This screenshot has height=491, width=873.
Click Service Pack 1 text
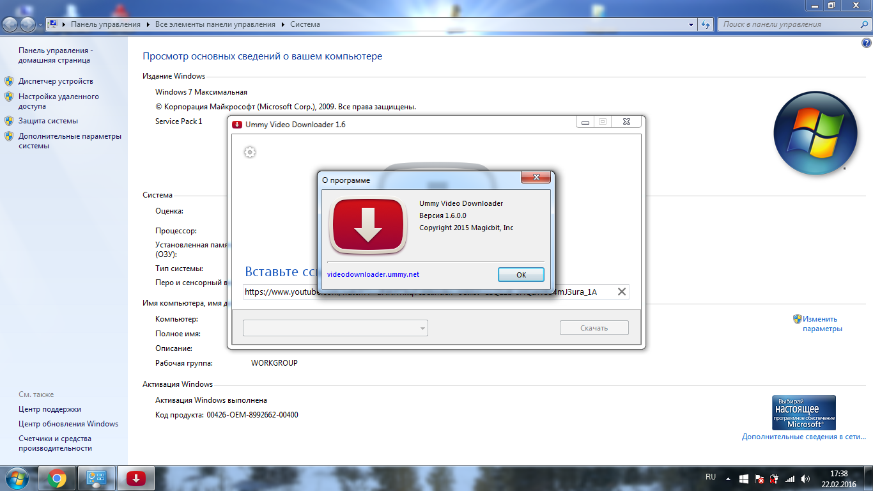coord(179,121)
